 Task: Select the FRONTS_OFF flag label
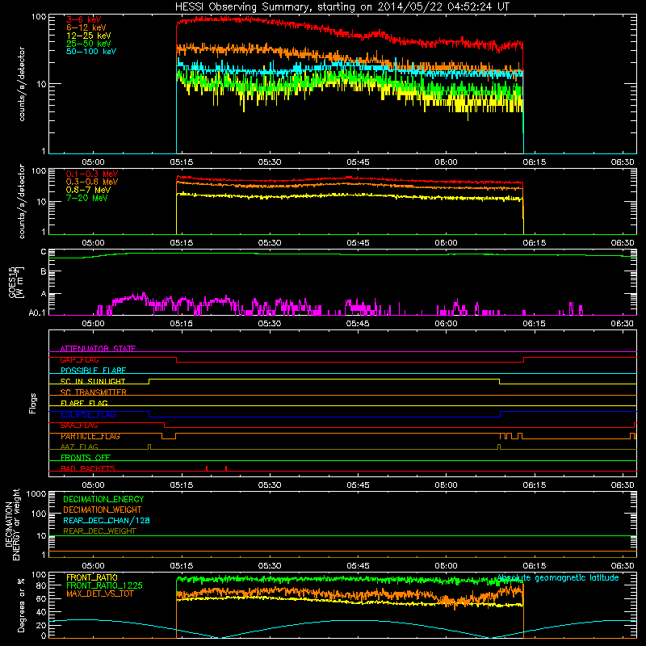(x=86, y=458)
